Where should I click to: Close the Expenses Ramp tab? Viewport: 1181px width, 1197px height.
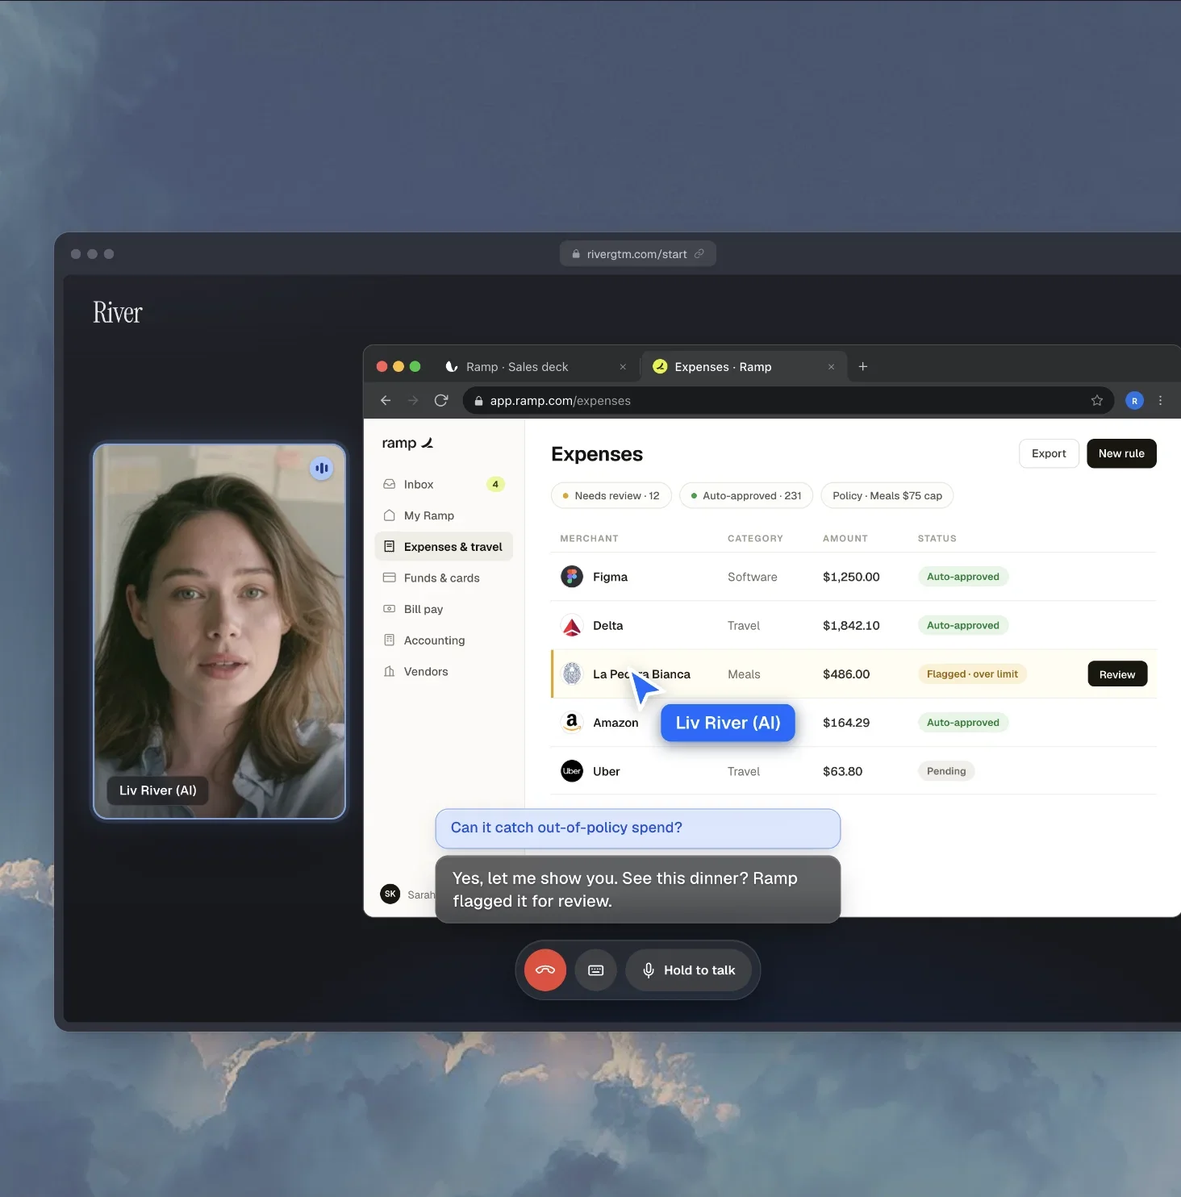tap(831, 366)
